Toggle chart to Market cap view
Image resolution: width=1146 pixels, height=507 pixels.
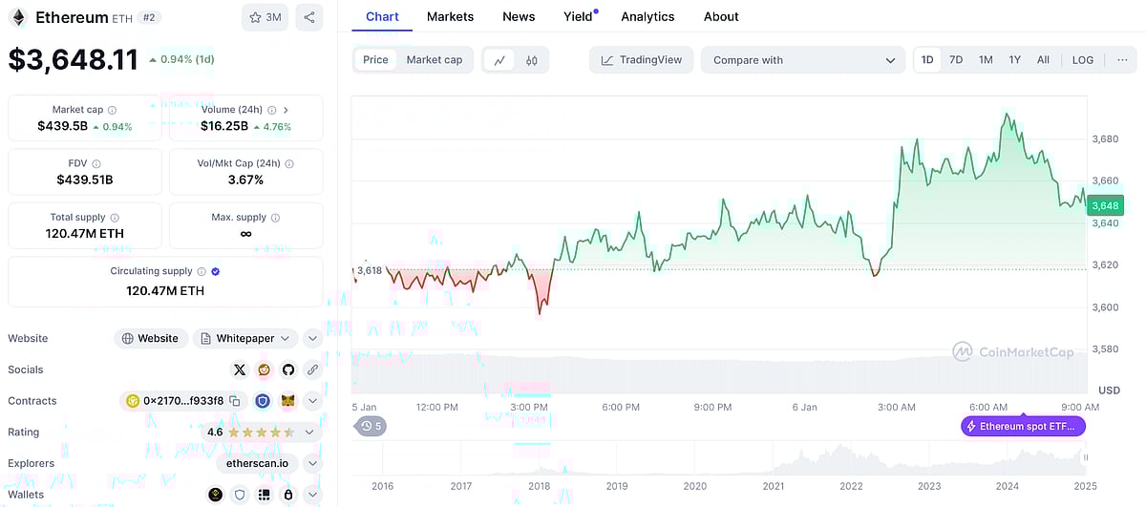point(435,60)
